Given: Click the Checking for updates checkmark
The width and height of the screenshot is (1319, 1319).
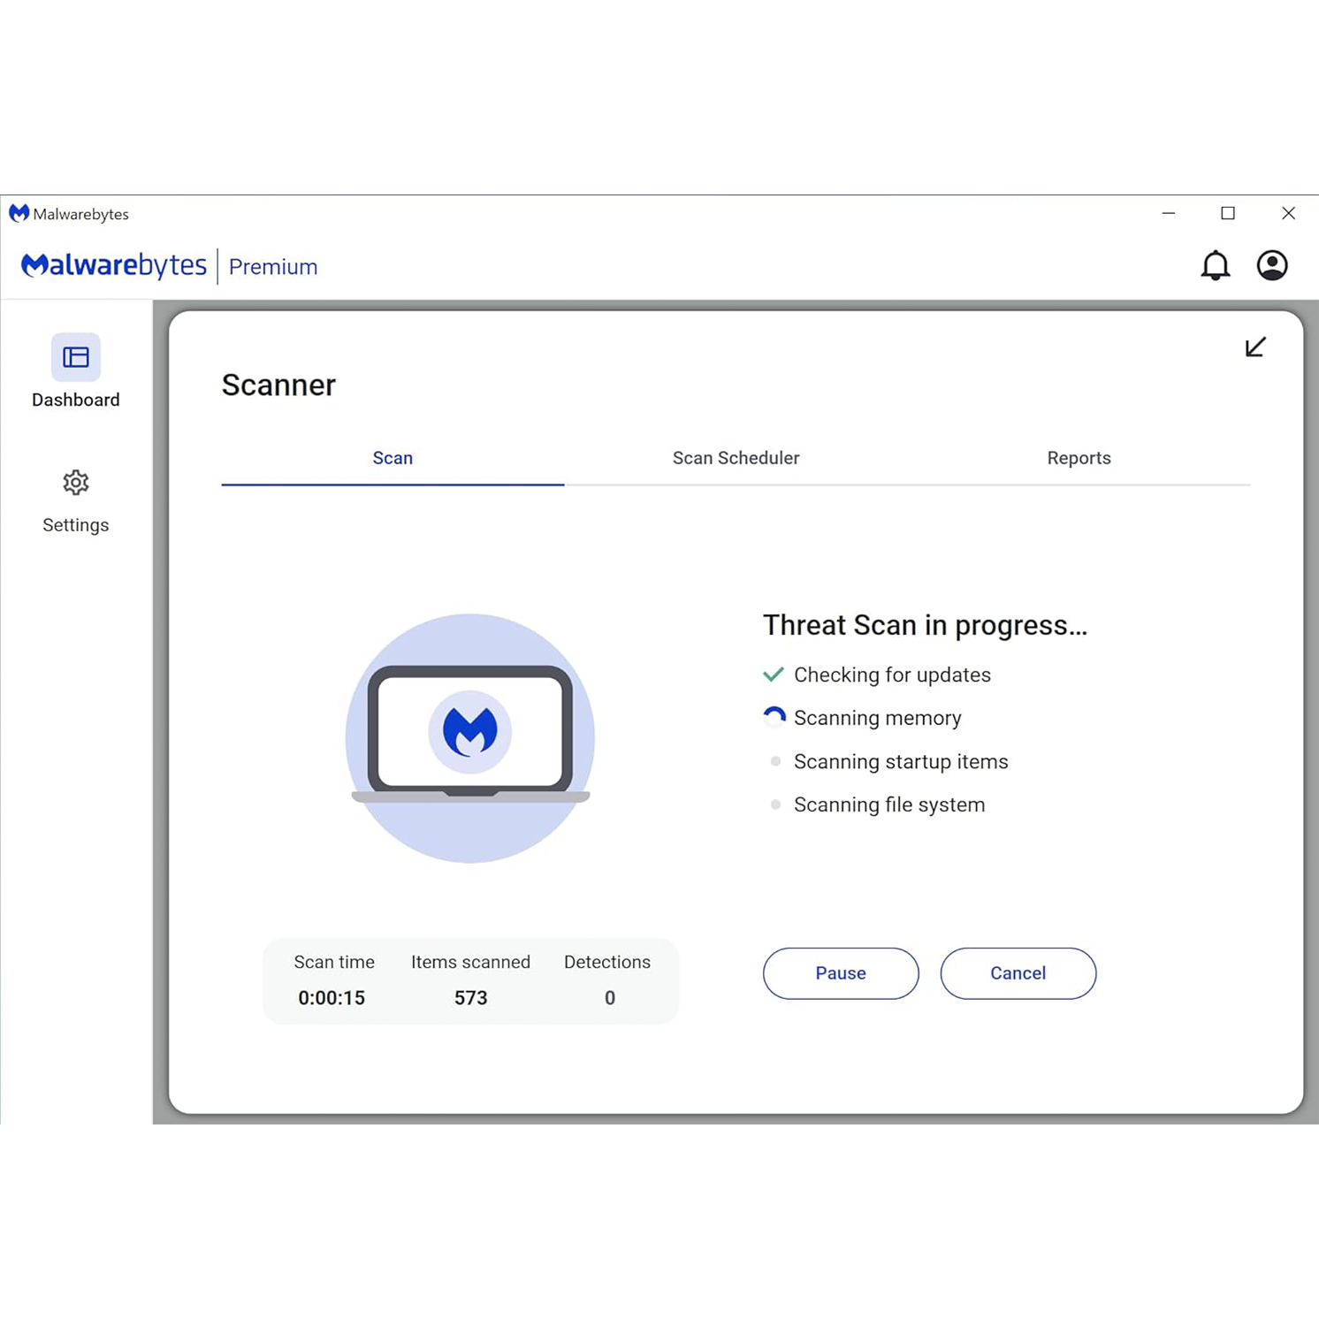Looking at the screenshot, I should (774, 674).
